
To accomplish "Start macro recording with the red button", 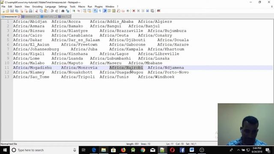I will (x=134, y=11).
